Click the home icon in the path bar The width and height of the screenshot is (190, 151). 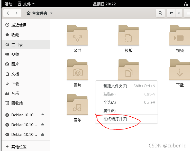click(x=29, y=13)
